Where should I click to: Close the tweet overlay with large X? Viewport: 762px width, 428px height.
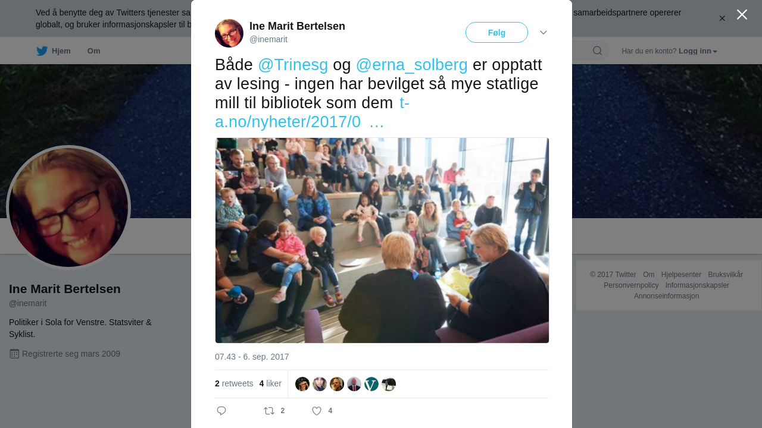pyautogui.click(x=742, y=14)
